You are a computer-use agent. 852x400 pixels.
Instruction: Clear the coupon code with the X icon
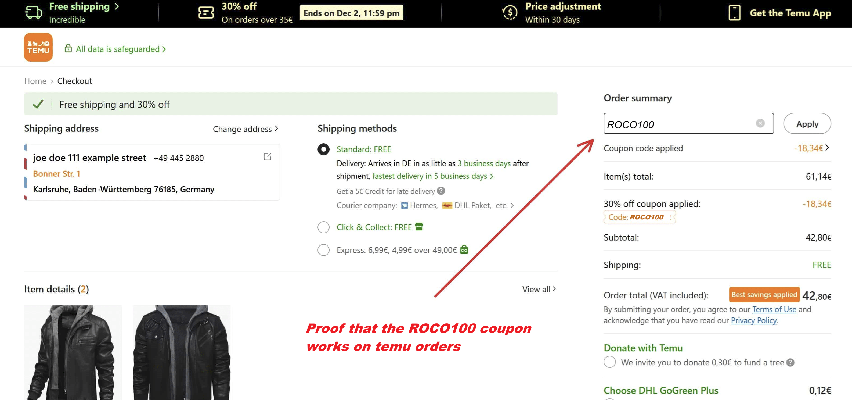760,123
